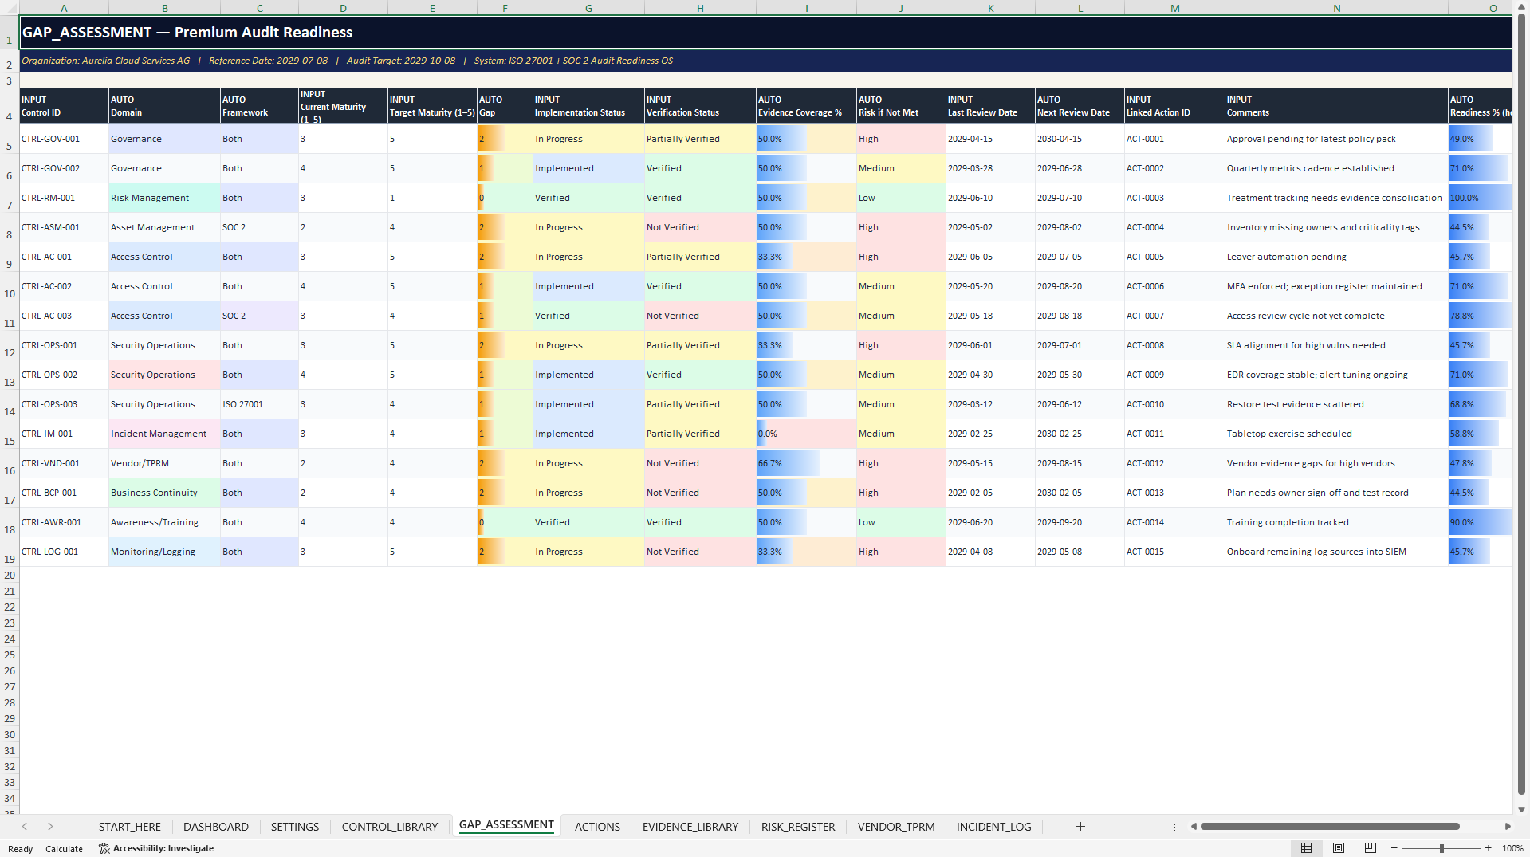This screenshot has width=1530, height=857.
Task: Select the GAP_ASSESSMENT sheet tab
Action: (x=506, y=825)
